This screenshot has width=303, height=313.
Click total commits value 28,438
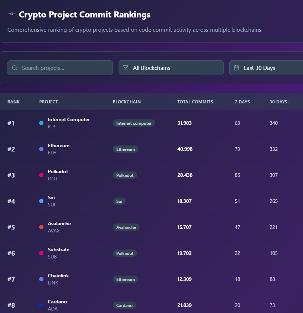tap(185, 175)
